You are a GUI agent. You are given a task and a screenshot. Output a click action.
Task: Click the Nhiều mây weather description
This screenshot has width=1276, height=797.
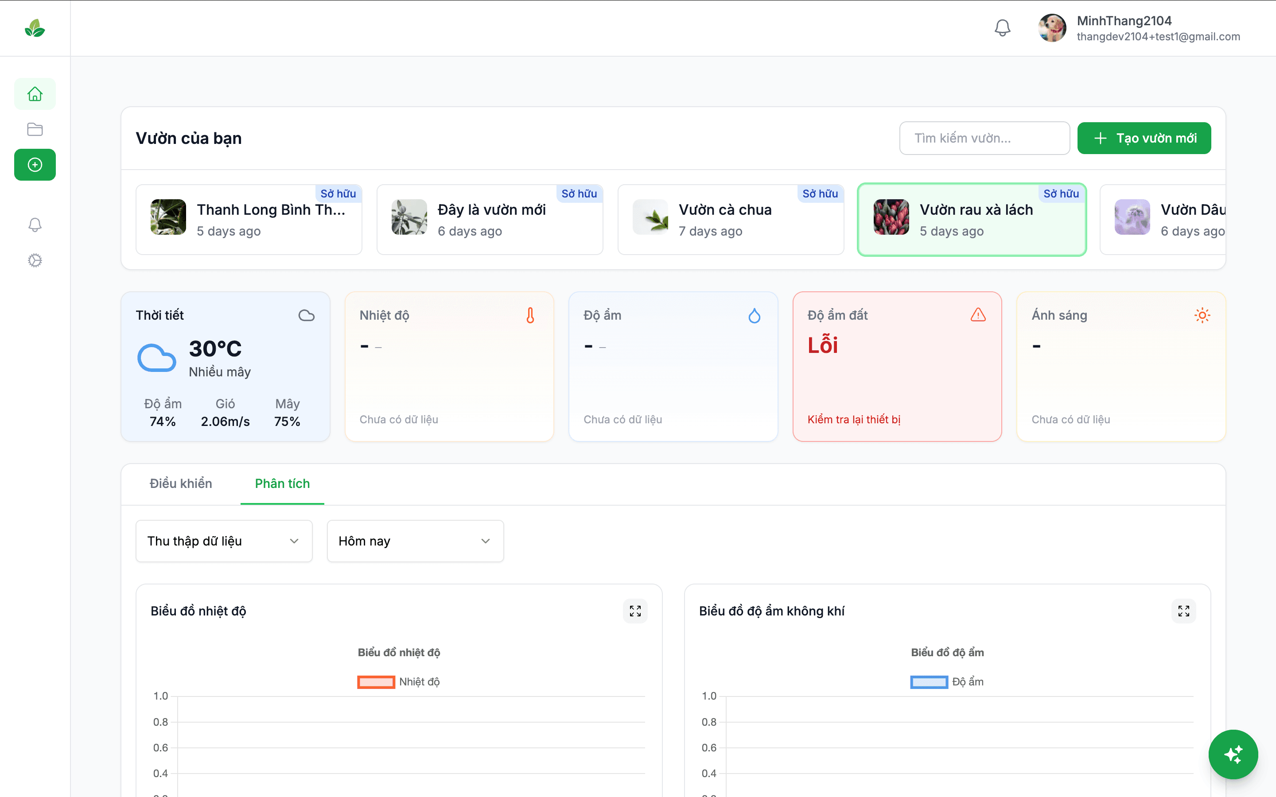[220, 371]
